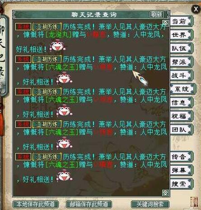Viewport: 201px width, 210px height.
Task: Open the 传音 channel tab
Action: tap(181, 157)
